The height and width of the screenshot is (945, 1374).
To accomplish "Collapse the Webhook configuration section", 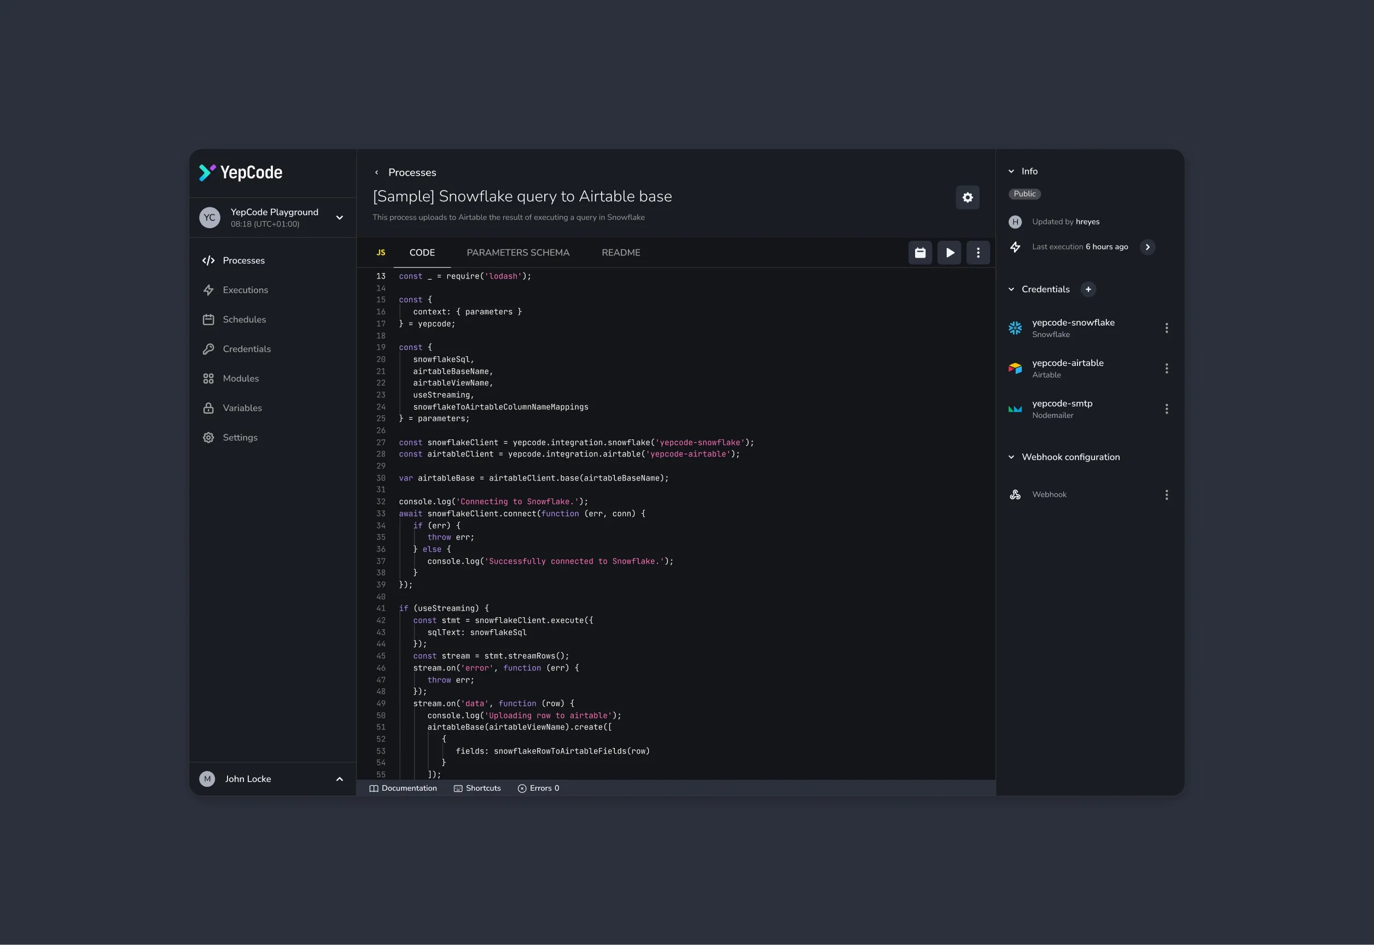I will coord(1011,457).
